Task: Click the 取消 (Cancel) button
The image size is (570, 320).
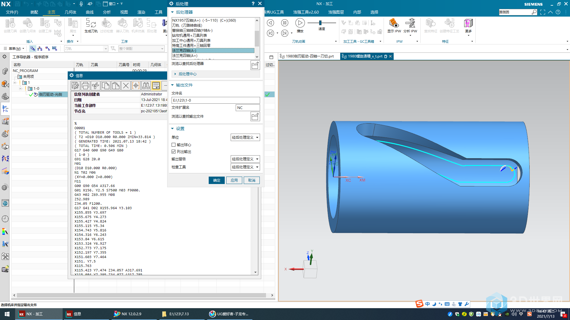Action: tap(252, 180)
